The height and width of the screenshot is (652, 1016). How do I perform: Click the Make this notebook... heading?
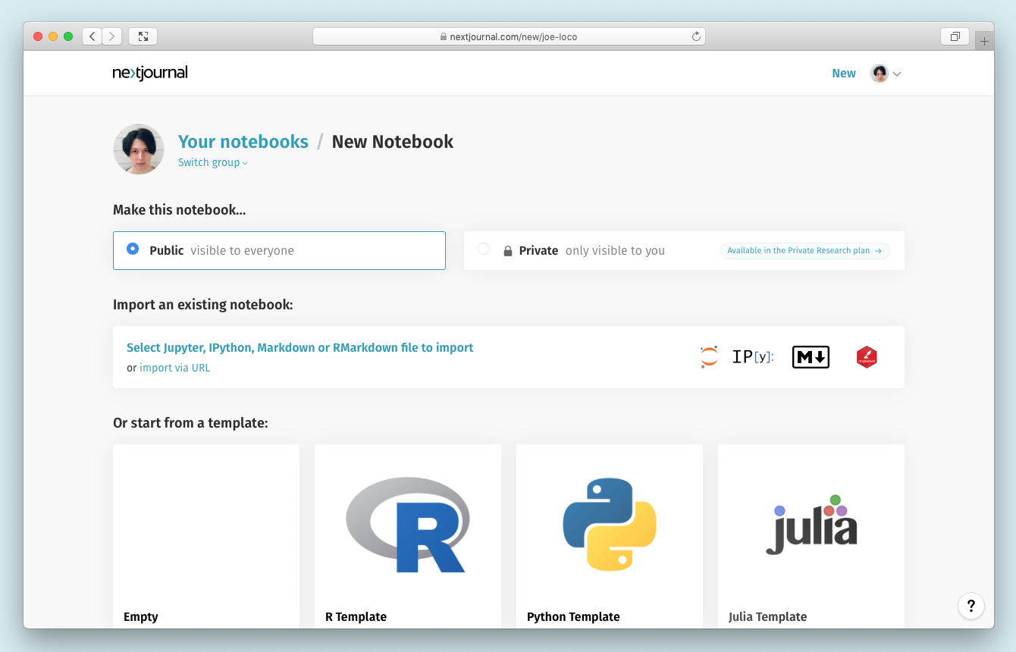click(180, 210)
